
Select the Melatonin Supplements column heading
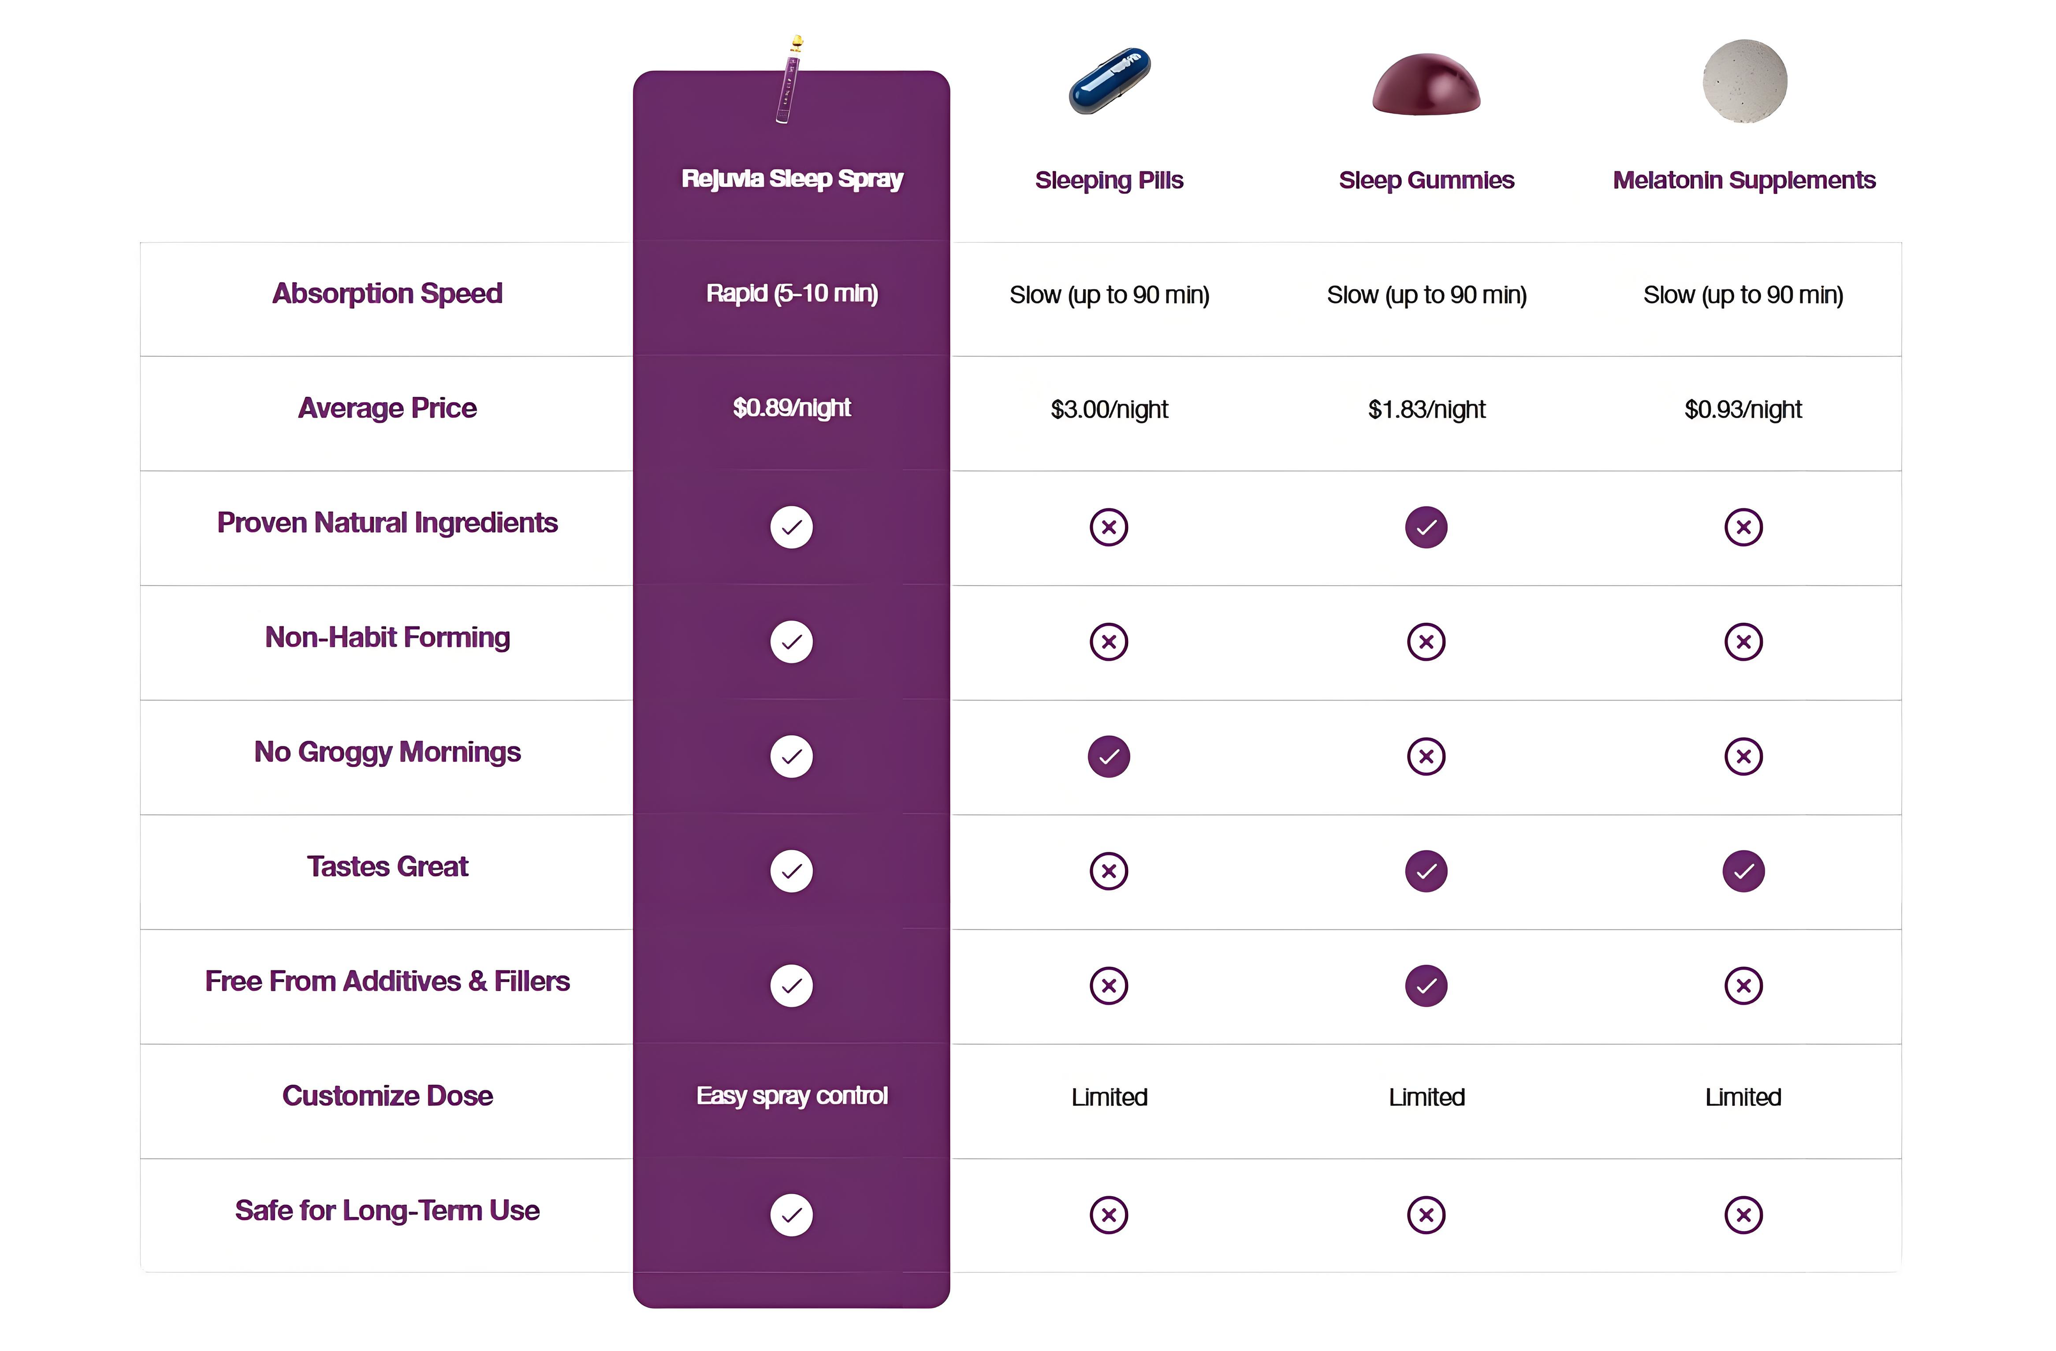(x=1743, y=180)
